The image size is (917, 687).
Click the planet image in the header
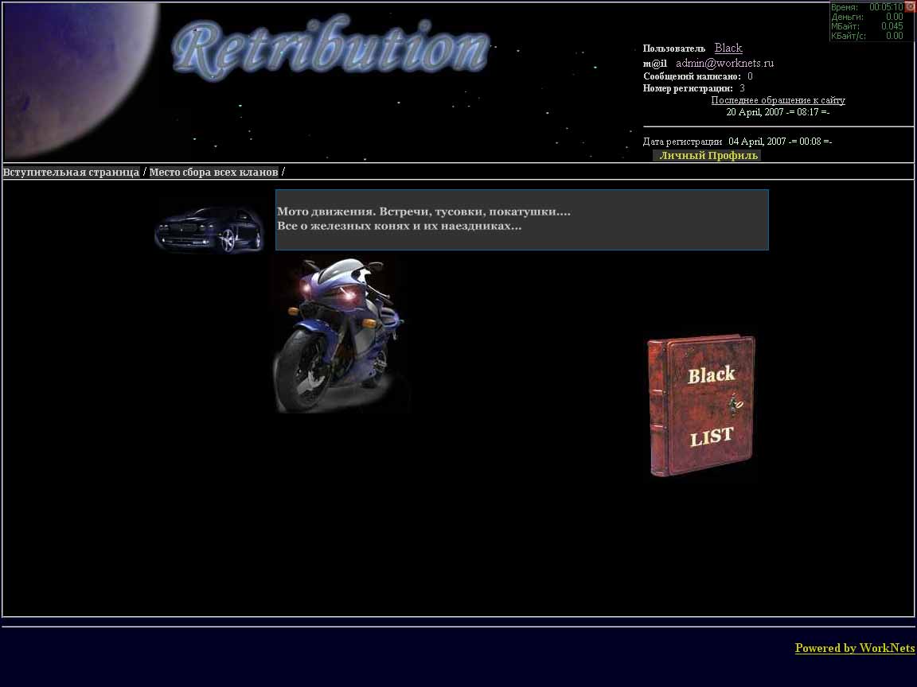tap(80, 80)
